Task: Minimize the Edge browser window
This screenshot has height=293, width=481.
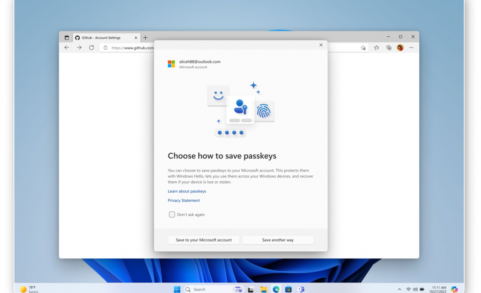Action: pyautogui.click(x=388, y=37)
